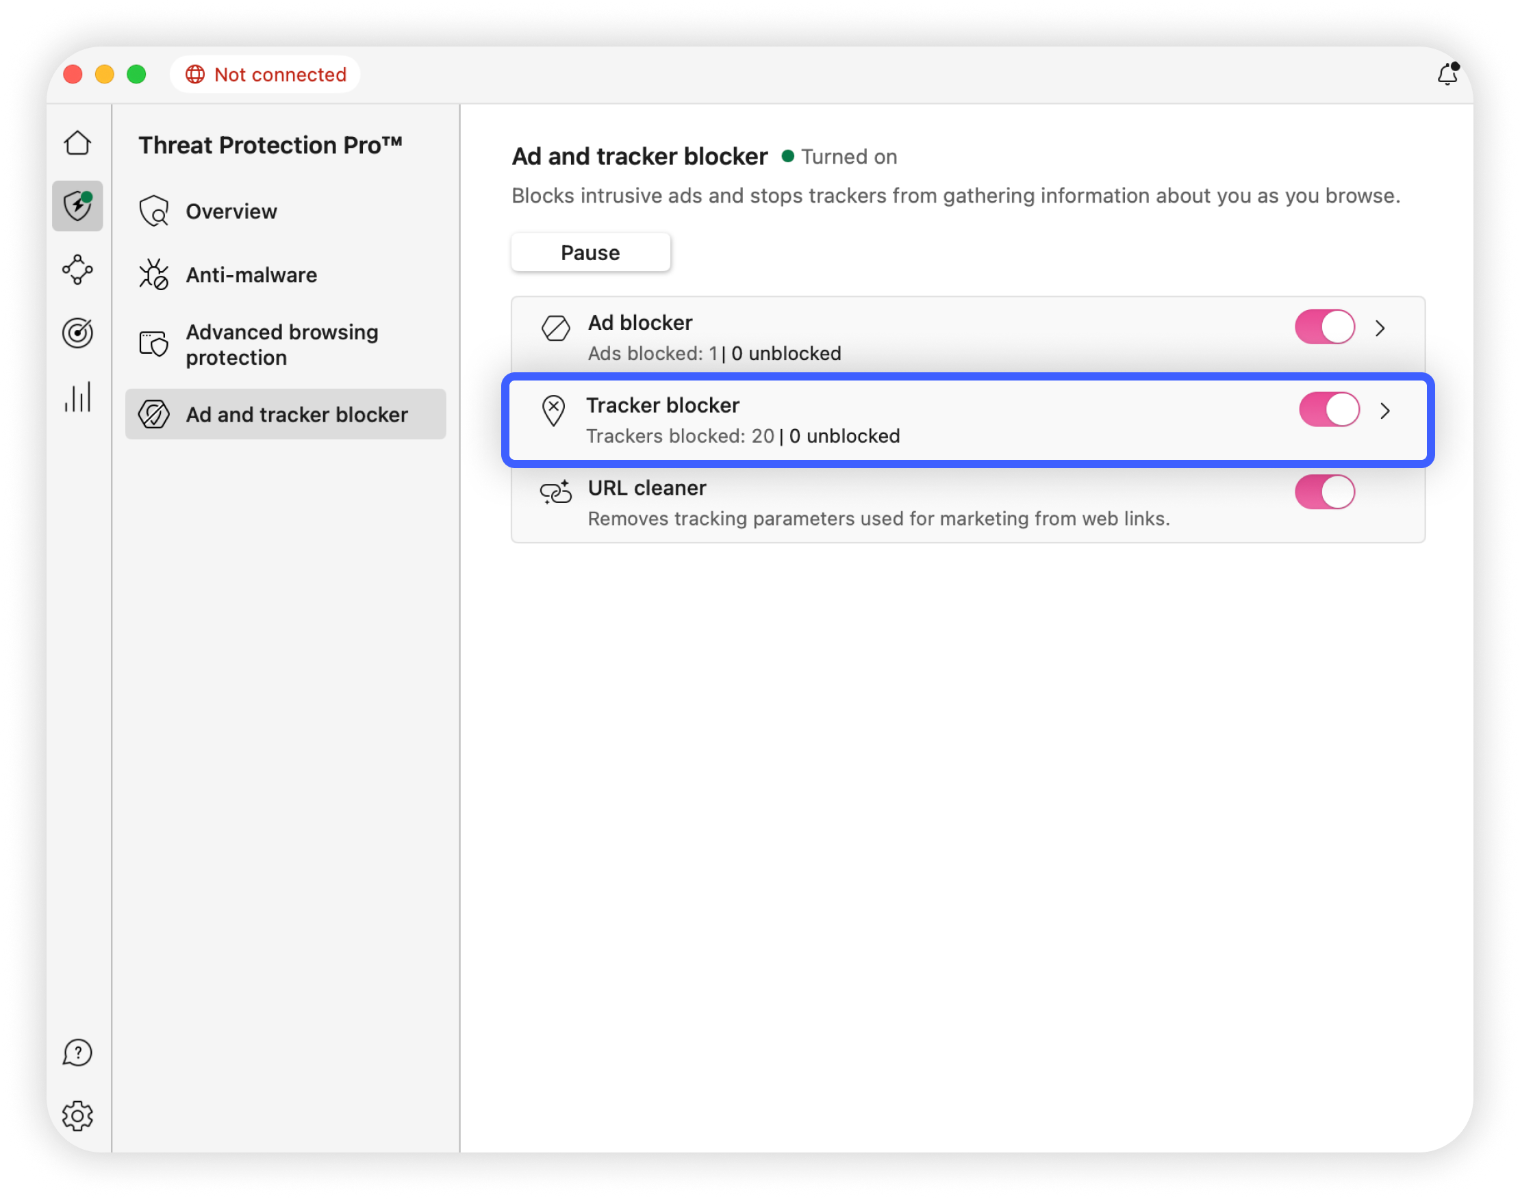The width and height of the screenshot is (1520, 1199).
Task: Go to Advanced browsing protection
Action: click(281, 345)
